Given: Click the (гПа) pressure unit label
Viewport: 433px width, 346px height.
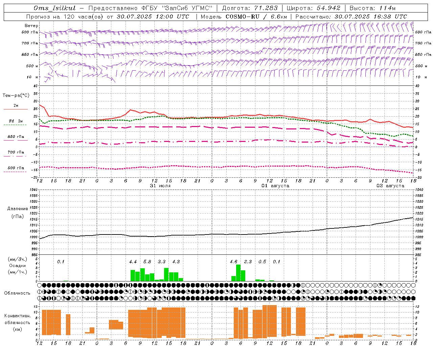Looking at the screenshot, I should [x=18, y=217].
